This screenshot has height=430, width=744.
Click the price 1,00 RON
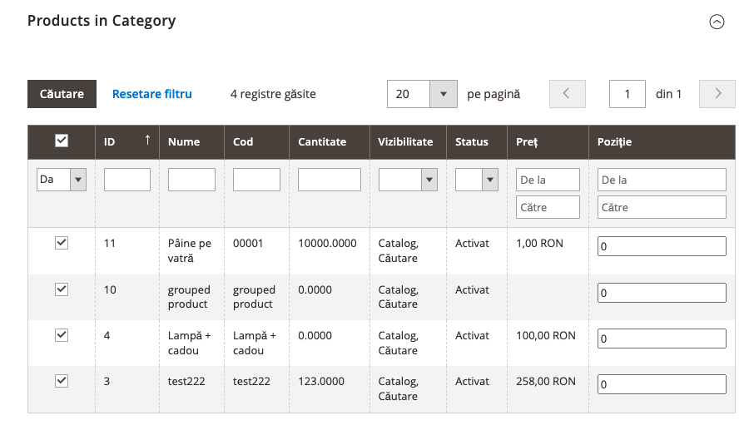(539, 243)
